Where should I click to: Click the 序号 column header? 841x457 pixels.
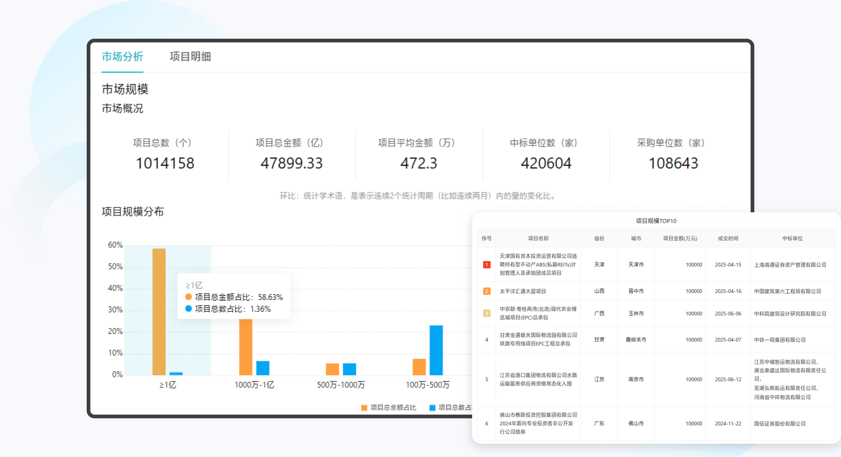tap(487, 238)
